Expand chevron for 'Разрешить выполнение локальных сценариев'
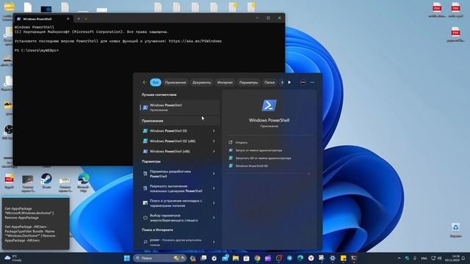 [x=214, y=188]
